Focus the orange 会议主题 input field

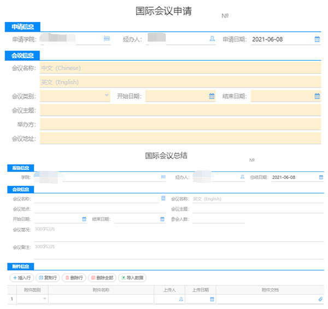(x=180, y=110)
